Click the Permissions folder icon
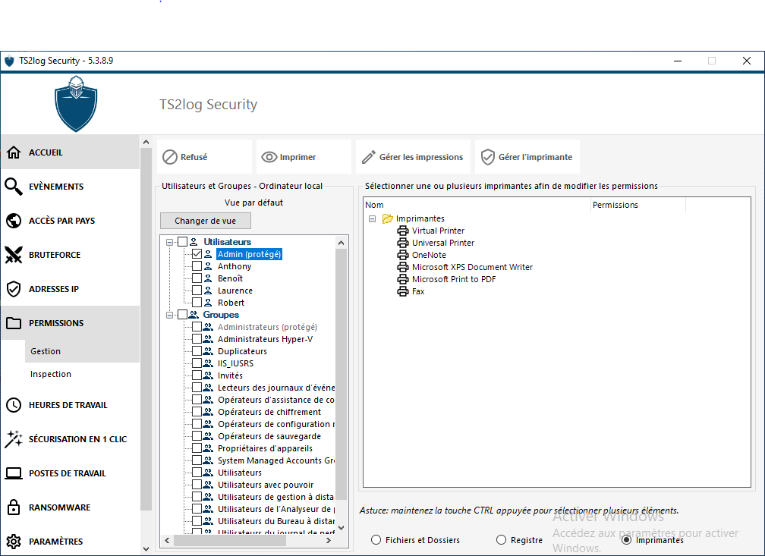The image size is (765, 556). click(x=14, y=323)
